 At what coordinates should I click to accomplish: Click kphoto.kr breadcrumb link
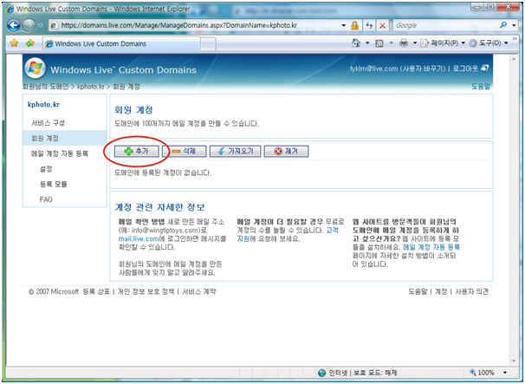click(x=91, y=87)
